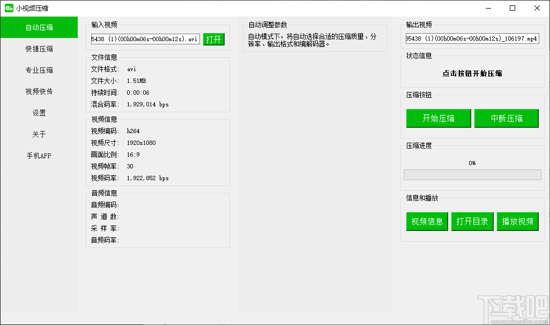This screenshot has width=550, height=325.
Task: Click the 开始压缩 button
Action: [438, 118]
